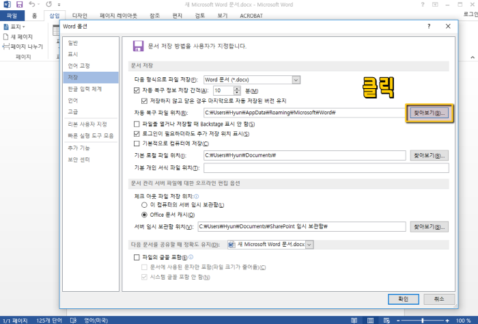This screenshot has width=478, height=324.
Task: Select 보안 센터 category
Action: [91, 159]
